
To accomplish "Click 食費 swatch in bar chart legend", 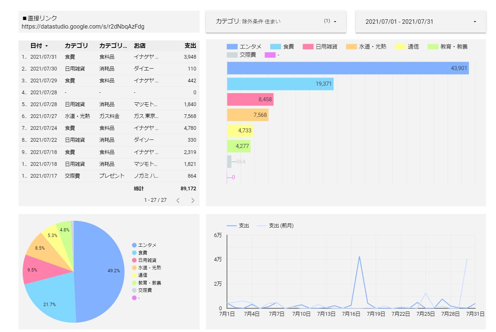I will [276, 47].
